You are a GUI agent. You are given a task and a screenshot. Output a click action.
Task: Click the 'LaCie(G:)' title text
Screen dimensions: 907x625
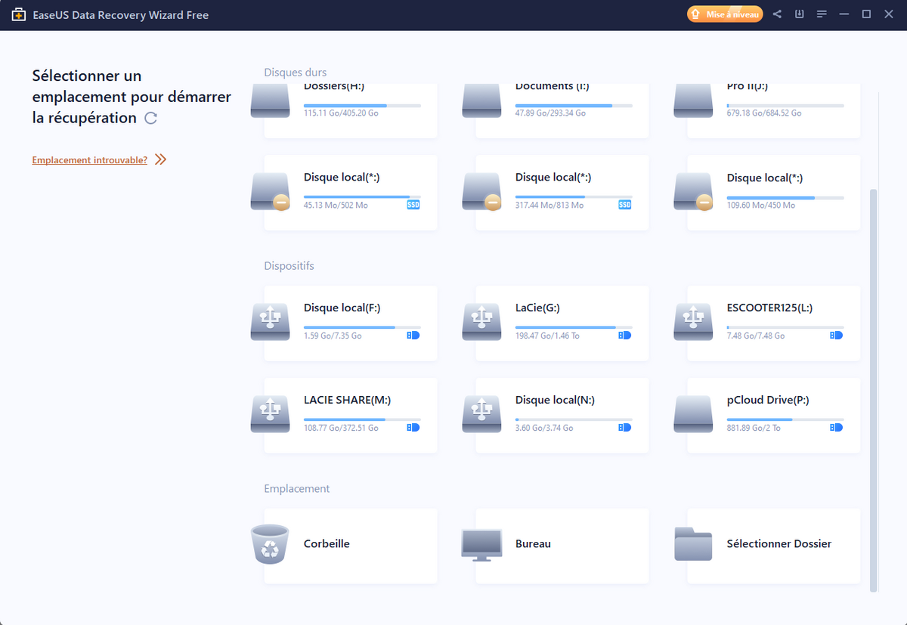[537, 308]
